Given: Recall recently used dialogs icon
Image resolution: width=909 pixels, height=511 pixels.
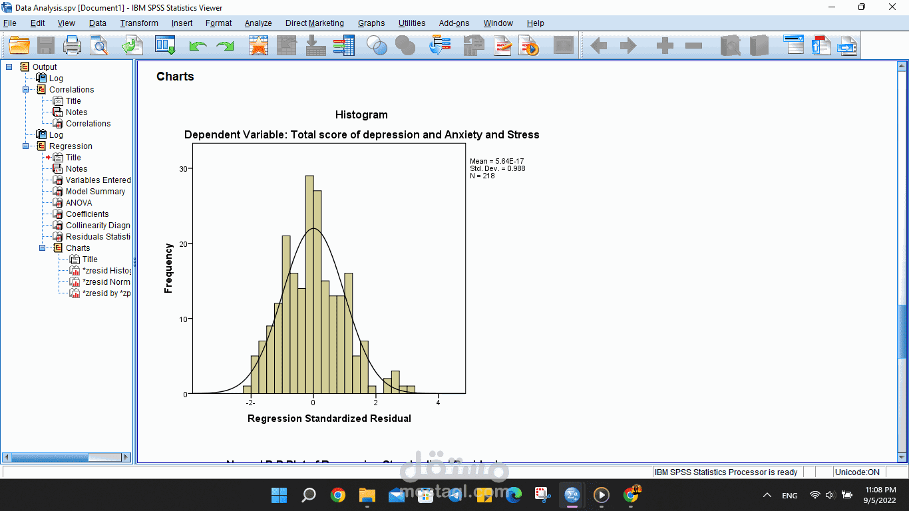Looking at the screenshot, I should (x=165, y=45).
